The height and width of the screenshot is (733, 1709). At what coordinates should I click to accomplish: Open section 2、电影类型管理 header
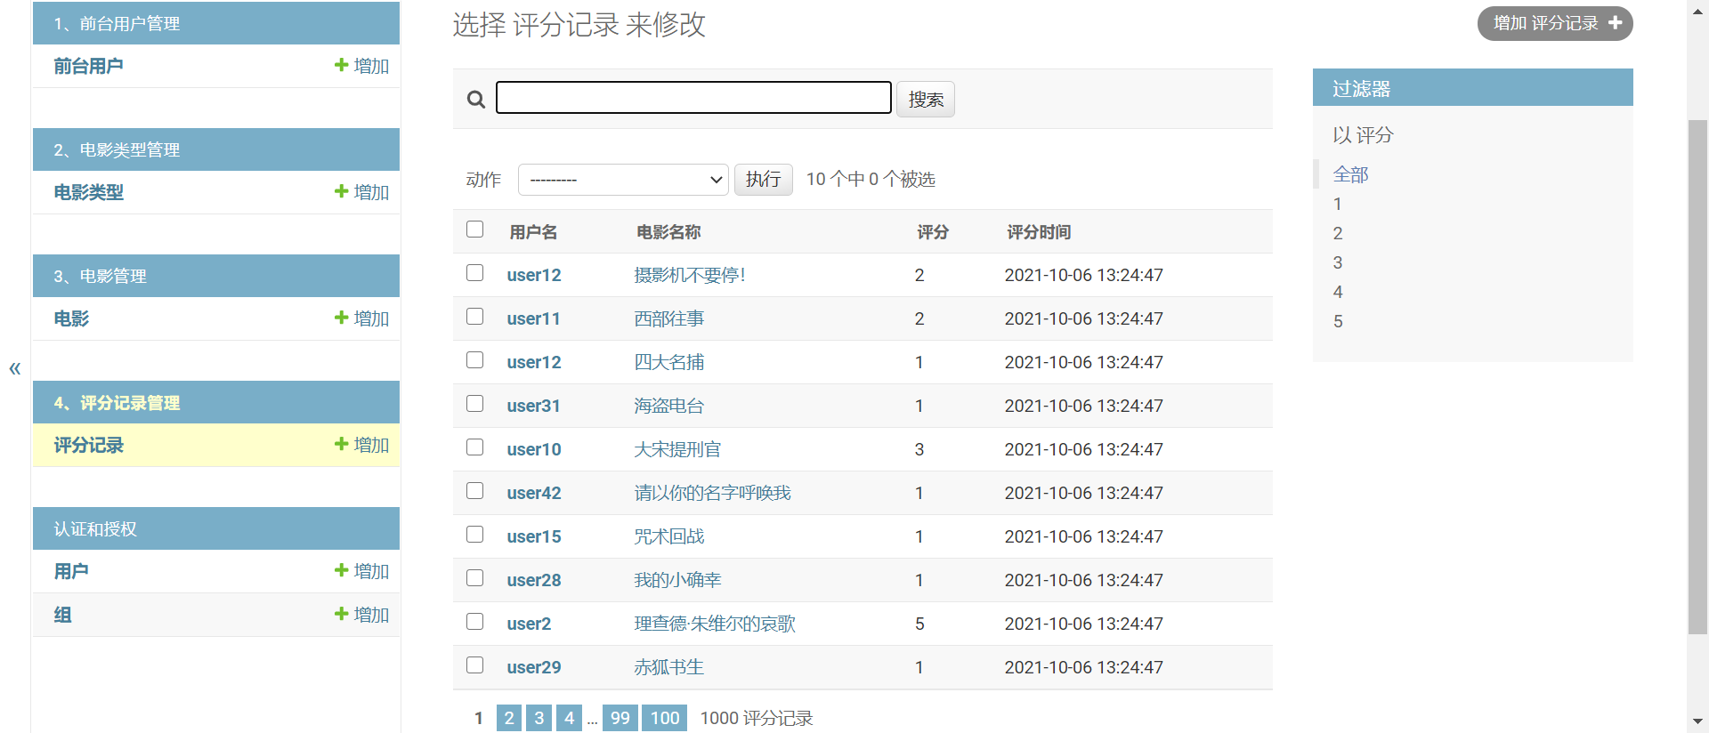click(x=117, y=150)
